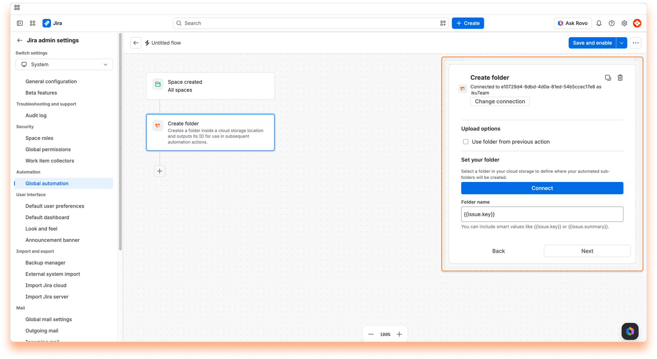Click the Jira logo icon

tap(46, 23)
